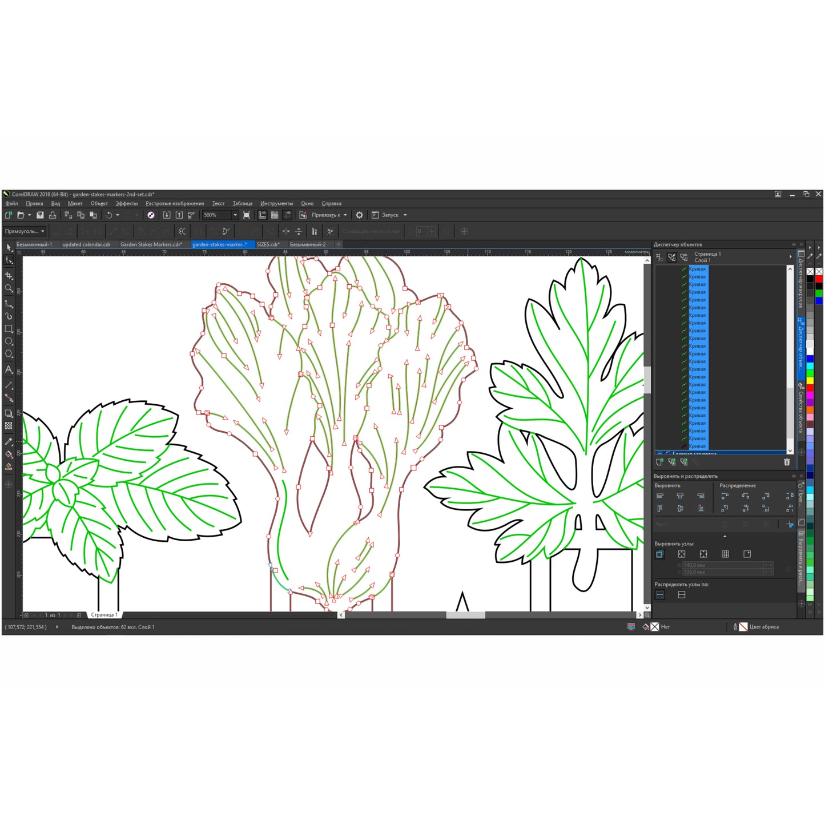Activate the Eyedropper tool
825x825 pixels.
[x=9, y=441]
